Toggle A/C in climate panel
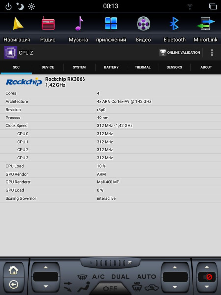 click(x=98, y=276)
